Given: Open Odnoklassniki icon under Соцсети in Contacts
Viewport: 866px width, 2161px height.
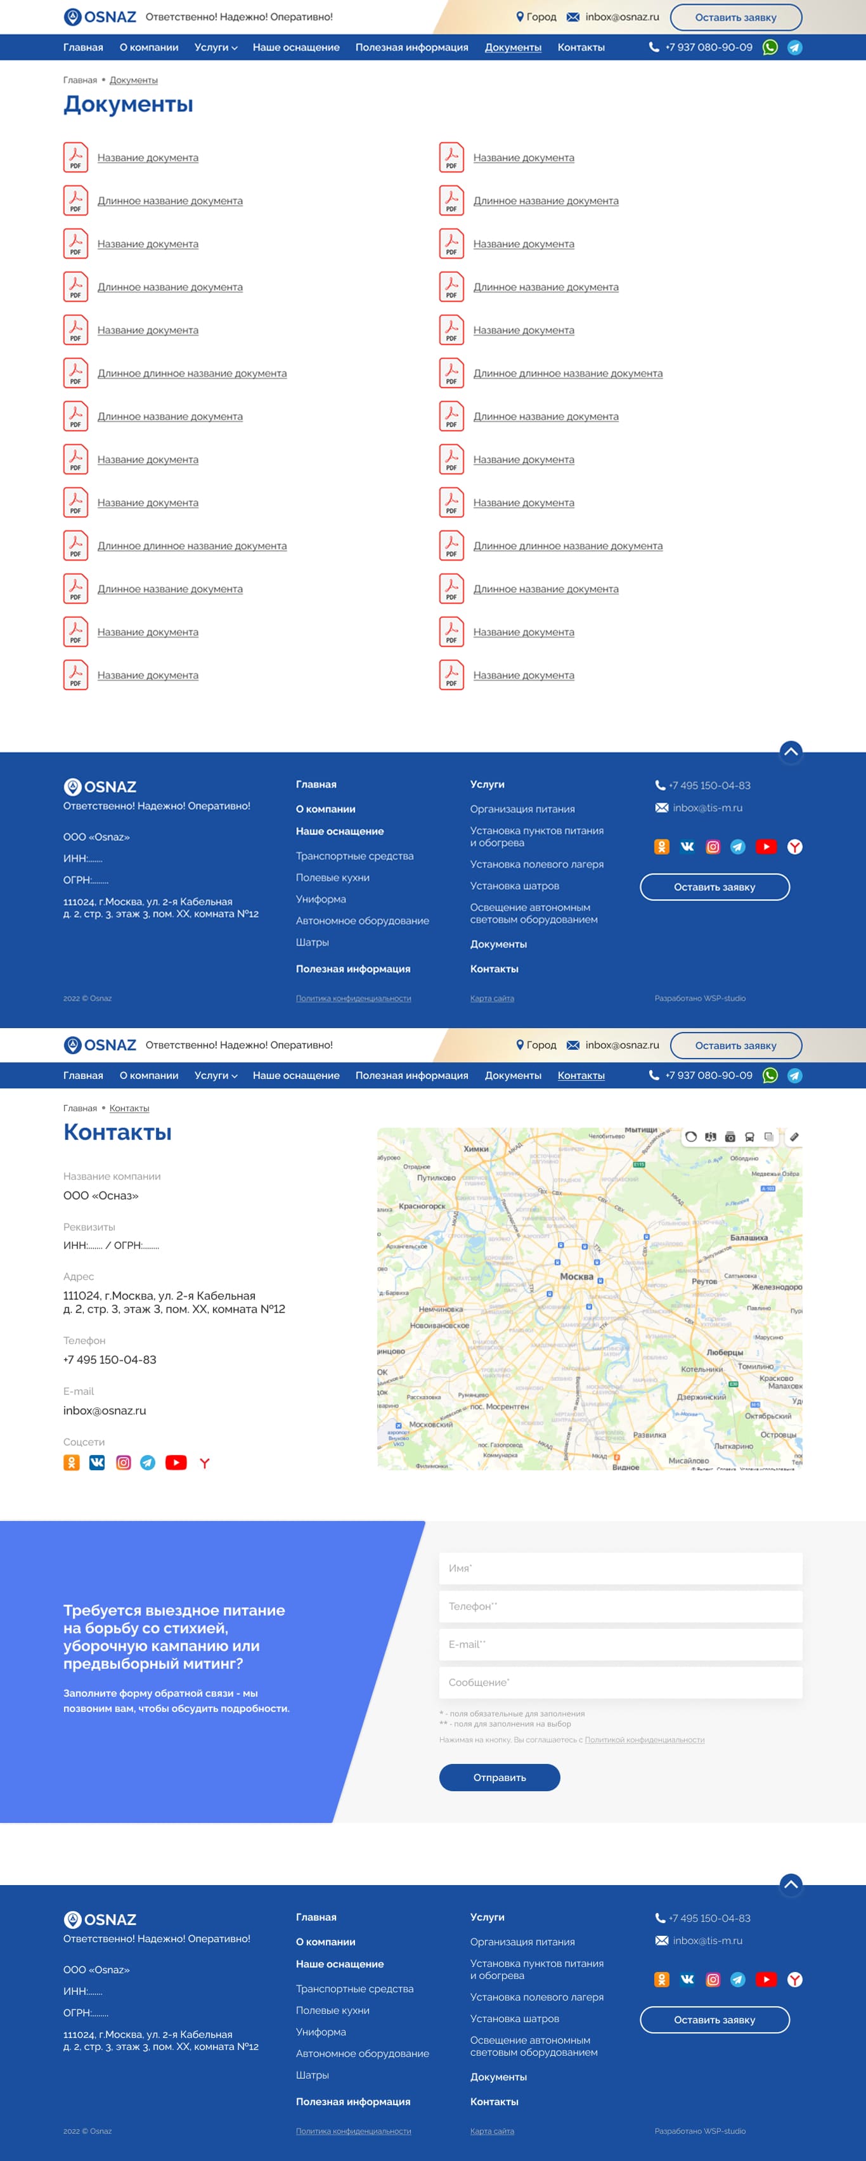Looking at the screenshot, I should 71,1463.
